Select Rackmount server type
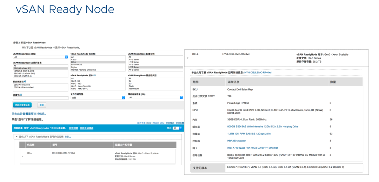The image size is (379, 182). tap(155, 89)
